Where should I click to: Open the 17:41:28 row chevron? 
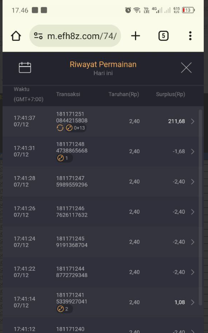point(192,182)
